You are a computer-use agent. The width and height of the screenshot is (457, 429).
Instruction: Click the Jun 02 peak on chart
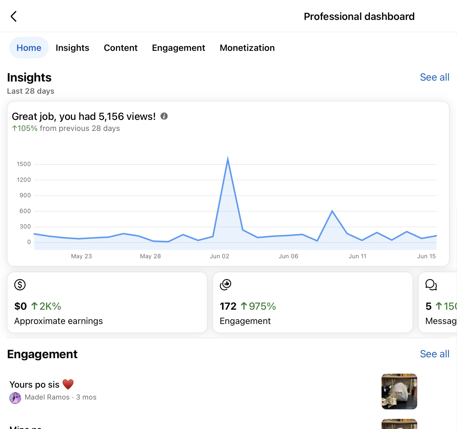click(x=228, y=159)
